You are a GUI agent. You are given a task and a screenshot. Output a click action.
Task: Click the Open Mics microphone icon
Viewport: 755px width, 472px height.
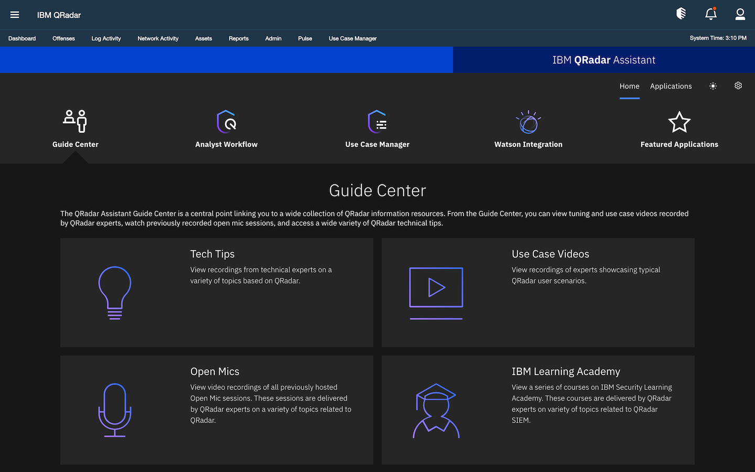coord(114,410)
